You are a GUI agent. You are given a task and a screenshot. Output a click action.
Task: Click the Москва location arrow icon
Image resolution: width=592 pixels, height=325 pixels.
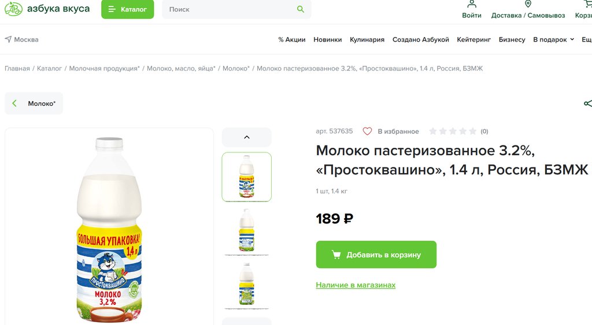8,40
